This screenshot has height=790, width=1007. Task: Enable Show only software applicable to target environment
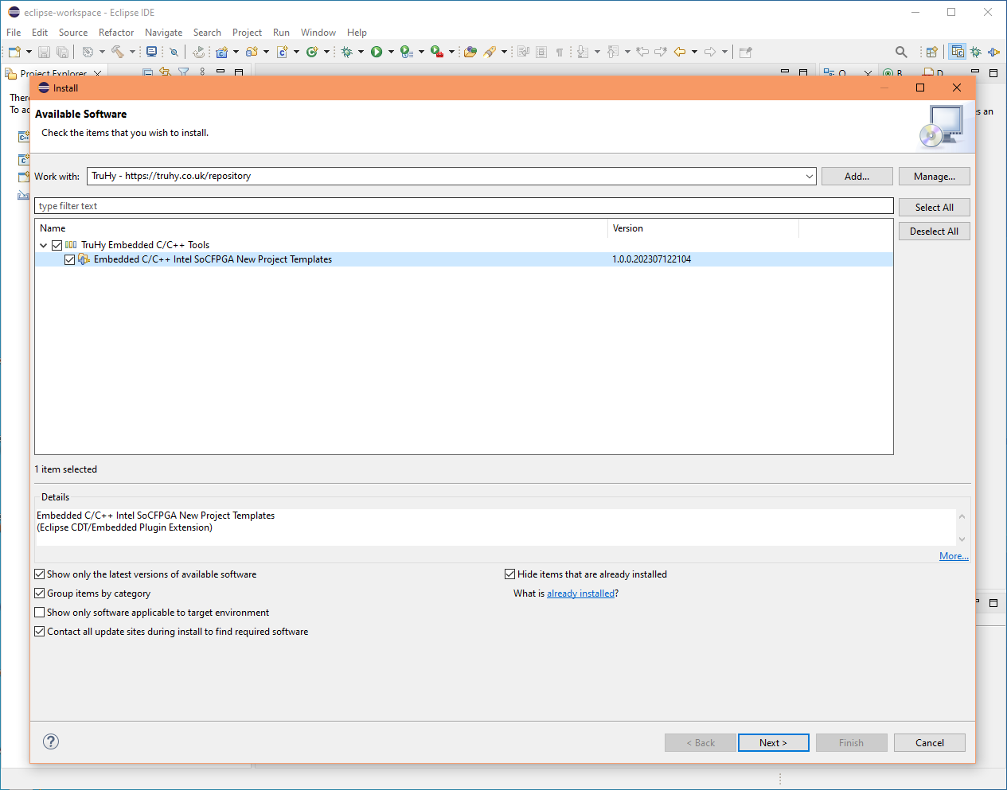tap(39, 612)
